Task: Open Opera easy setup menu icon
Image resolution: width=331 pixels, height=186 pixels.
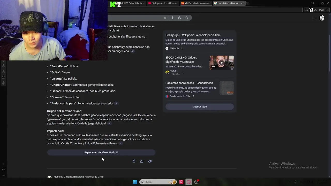Action: [327, 10]
